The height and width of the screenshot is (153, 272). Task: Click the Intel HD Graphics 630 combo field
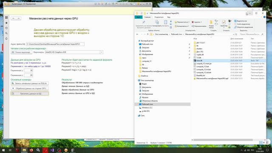pos(73,52)
